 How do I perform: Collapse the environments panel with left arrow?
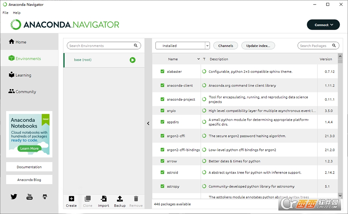coord(148,123)
